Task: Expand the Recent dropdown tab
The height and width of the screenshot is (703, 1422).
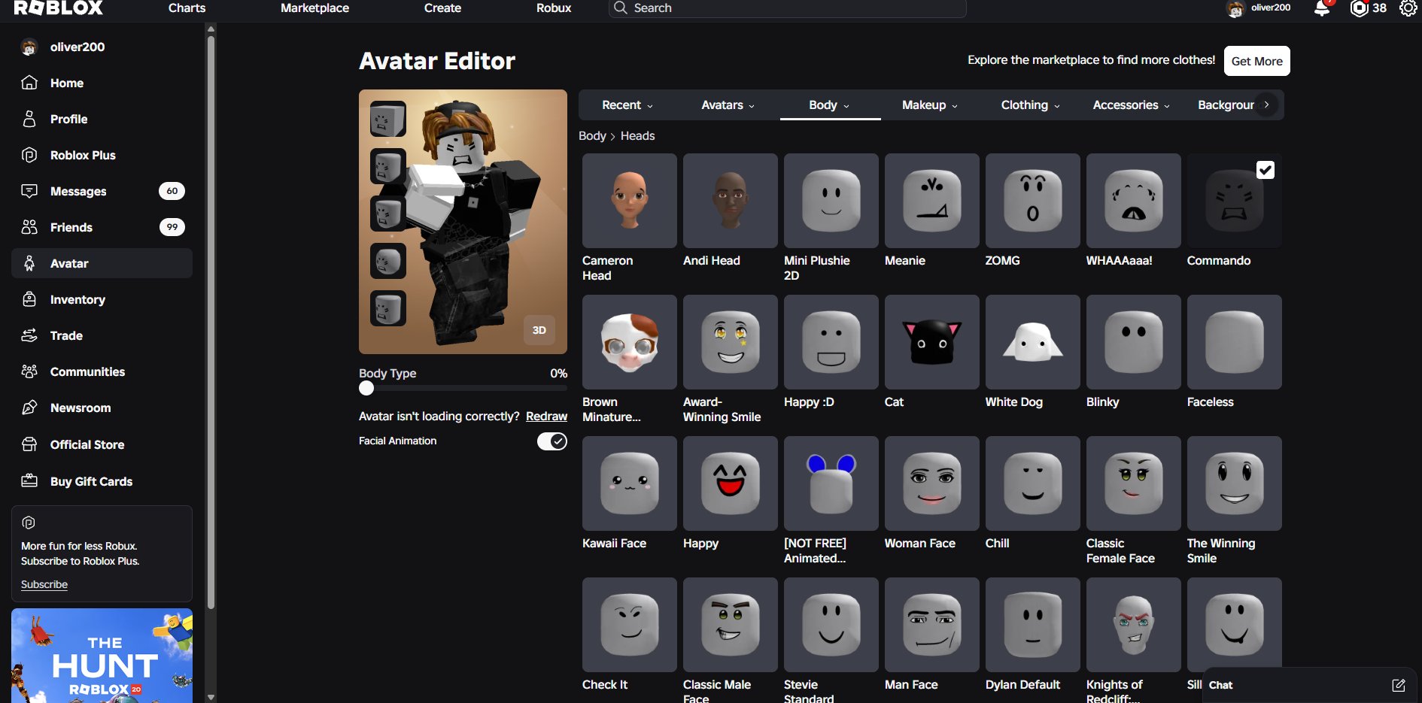Action: pos(627,105)
